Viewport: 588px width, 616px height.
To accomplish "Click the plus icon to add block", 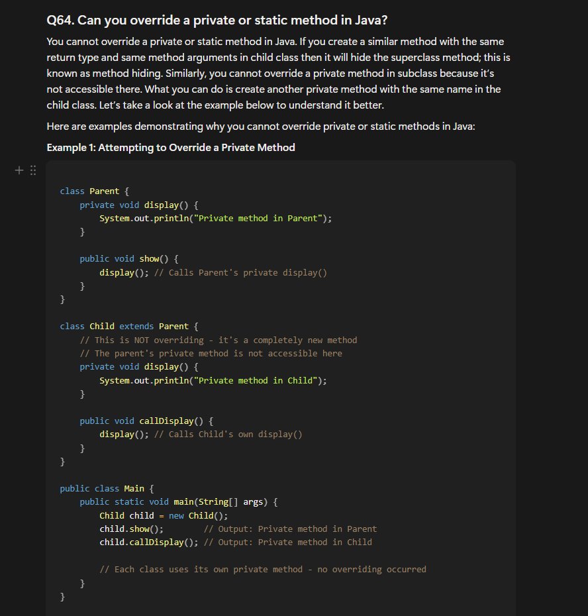I will tap(19, 170).
